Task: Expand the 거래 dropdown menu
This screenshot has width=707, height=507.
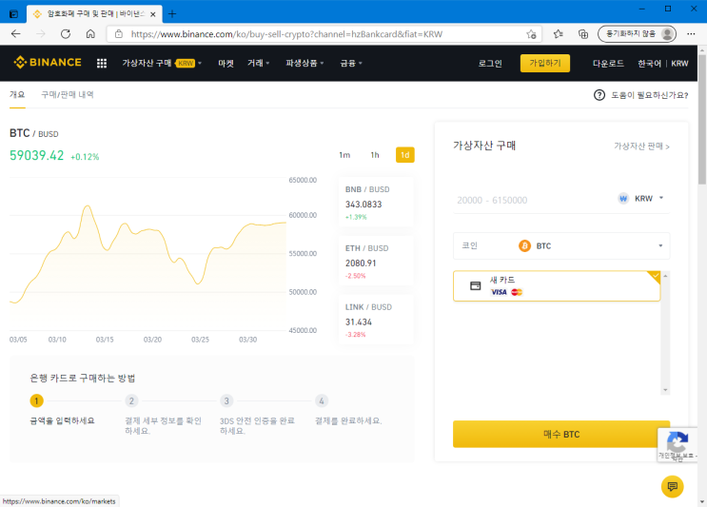Action: point(259,63)
